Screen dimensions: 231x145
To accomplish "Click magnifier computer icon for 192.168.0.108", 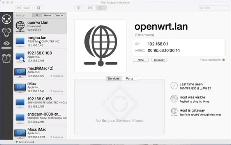I will coord(20,58).
